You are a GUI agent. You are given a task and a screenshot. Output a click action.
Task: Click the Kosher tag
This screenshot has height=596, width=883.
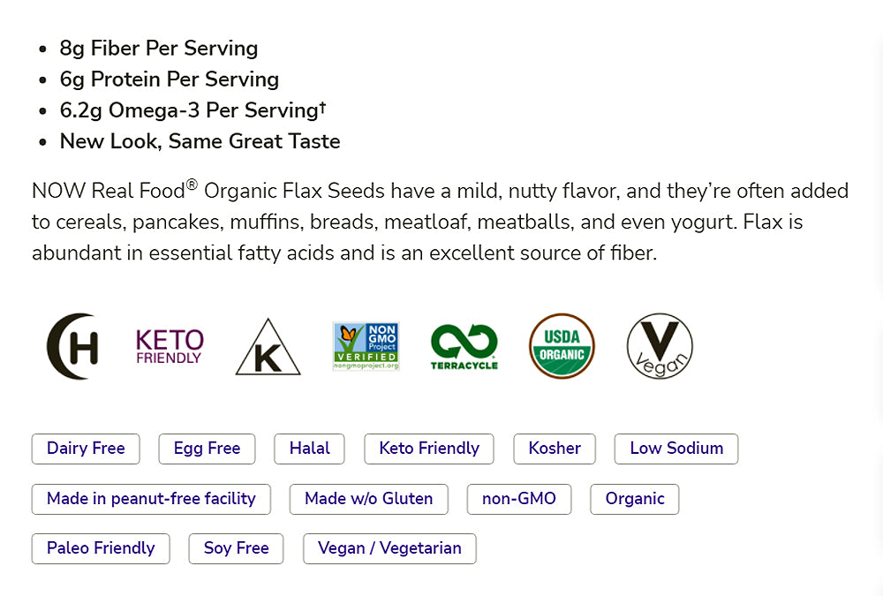click(x=555, y=449)
